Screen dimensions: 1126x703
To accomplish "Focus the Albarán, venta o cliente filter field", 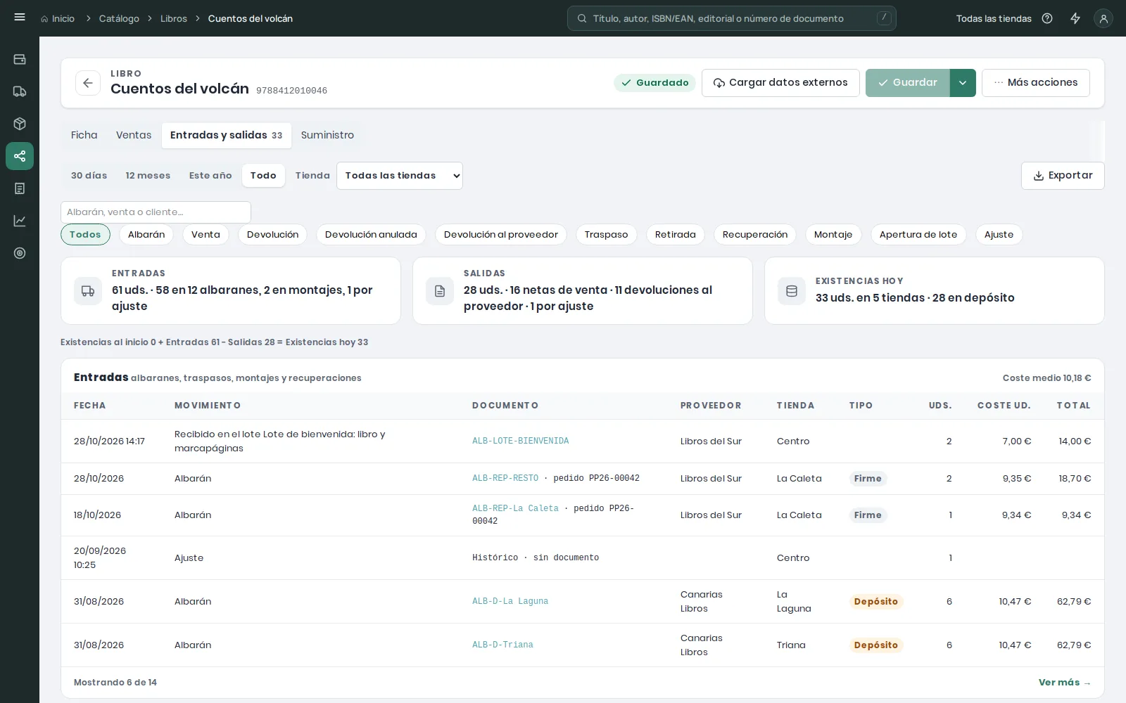I will pyautogui.click(x=156, y=212).
